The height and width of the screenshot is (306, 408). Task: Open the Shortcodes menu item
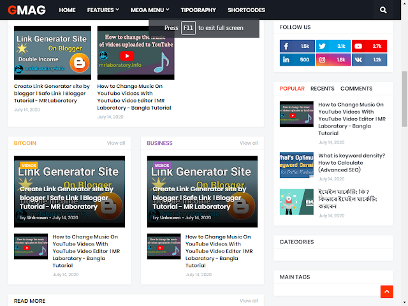click(246, 10)
